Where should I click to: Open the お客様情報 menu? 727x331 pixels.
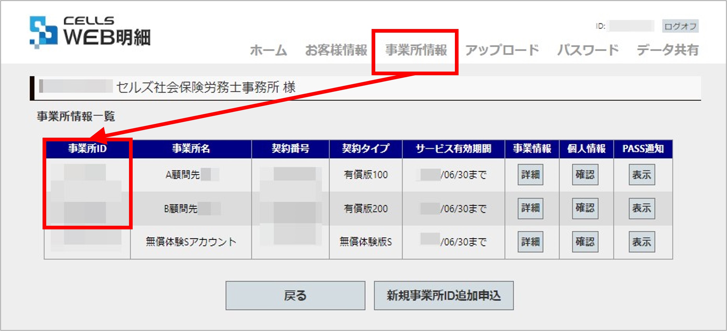(336, 50)
